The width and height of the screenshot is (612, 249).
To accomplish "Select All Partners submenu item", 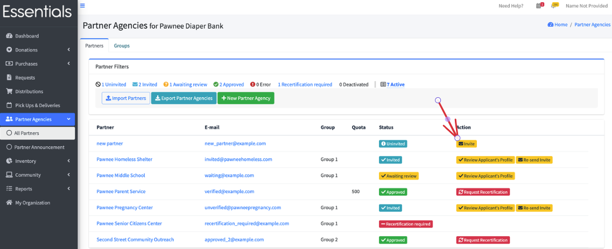I will coord(38,133).
